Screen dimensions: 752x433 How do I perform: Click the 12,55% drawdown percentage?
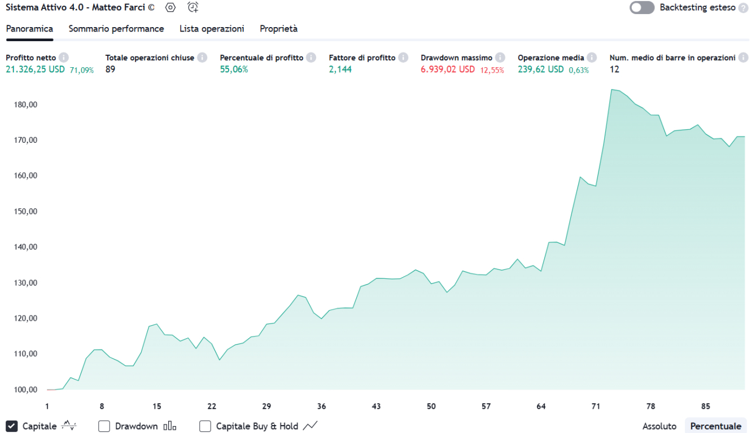tap(492, 71)
